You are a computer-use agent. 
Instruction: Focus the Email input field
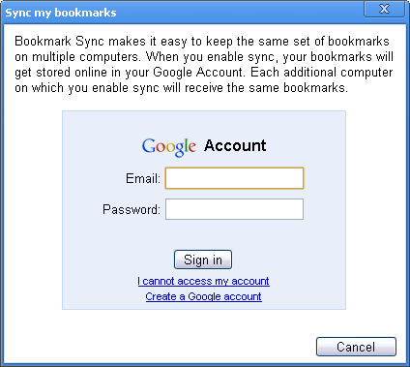[x=234, y=178]
